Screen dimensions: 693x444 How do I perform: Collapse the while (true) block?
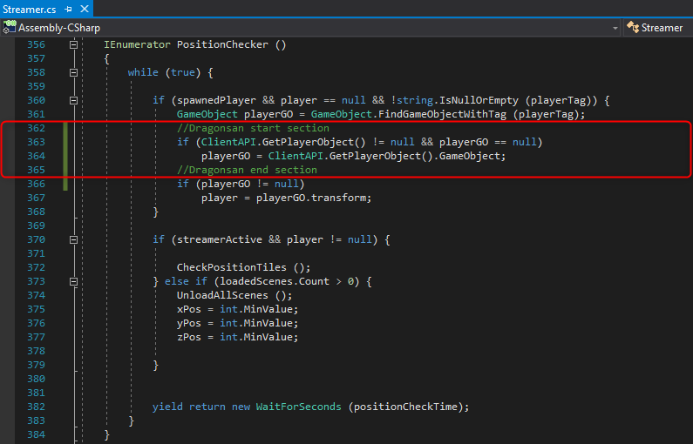(x=74, y=72)
